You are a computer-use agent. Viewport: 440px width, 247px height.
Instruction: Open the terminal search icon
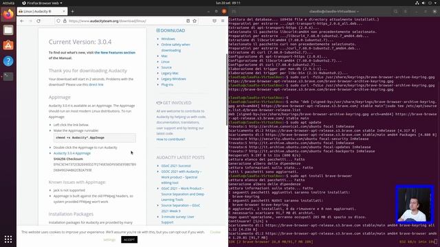coord(396,12)
